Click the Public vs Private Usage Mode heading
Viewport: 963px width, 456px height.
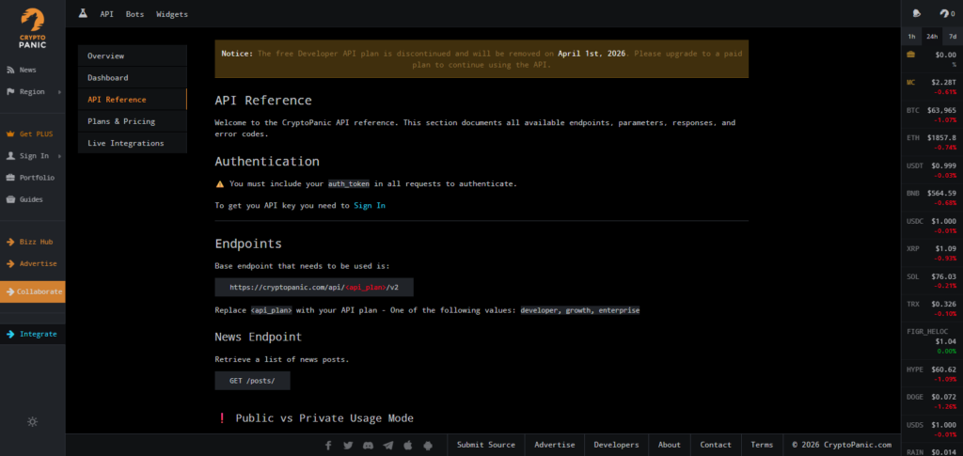[324, 418]
